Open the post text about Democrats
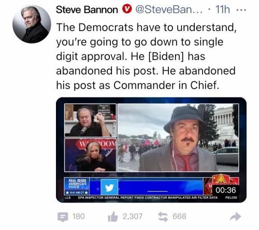 click(x=146, y=56)
